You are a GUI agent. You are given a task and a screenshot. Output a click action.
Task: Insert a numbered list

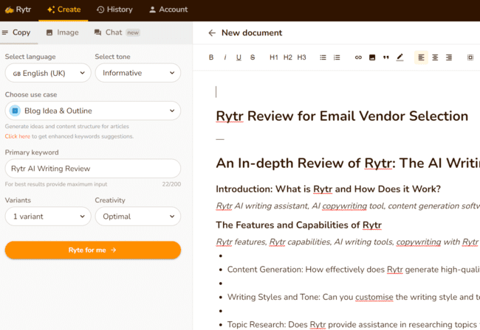pos(337,57)
